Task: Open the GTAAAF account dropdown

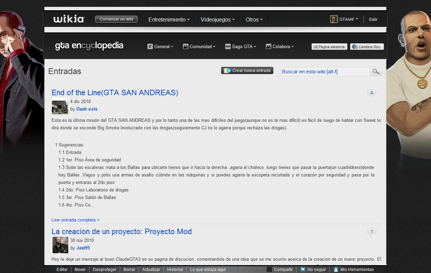Action: 349,20
